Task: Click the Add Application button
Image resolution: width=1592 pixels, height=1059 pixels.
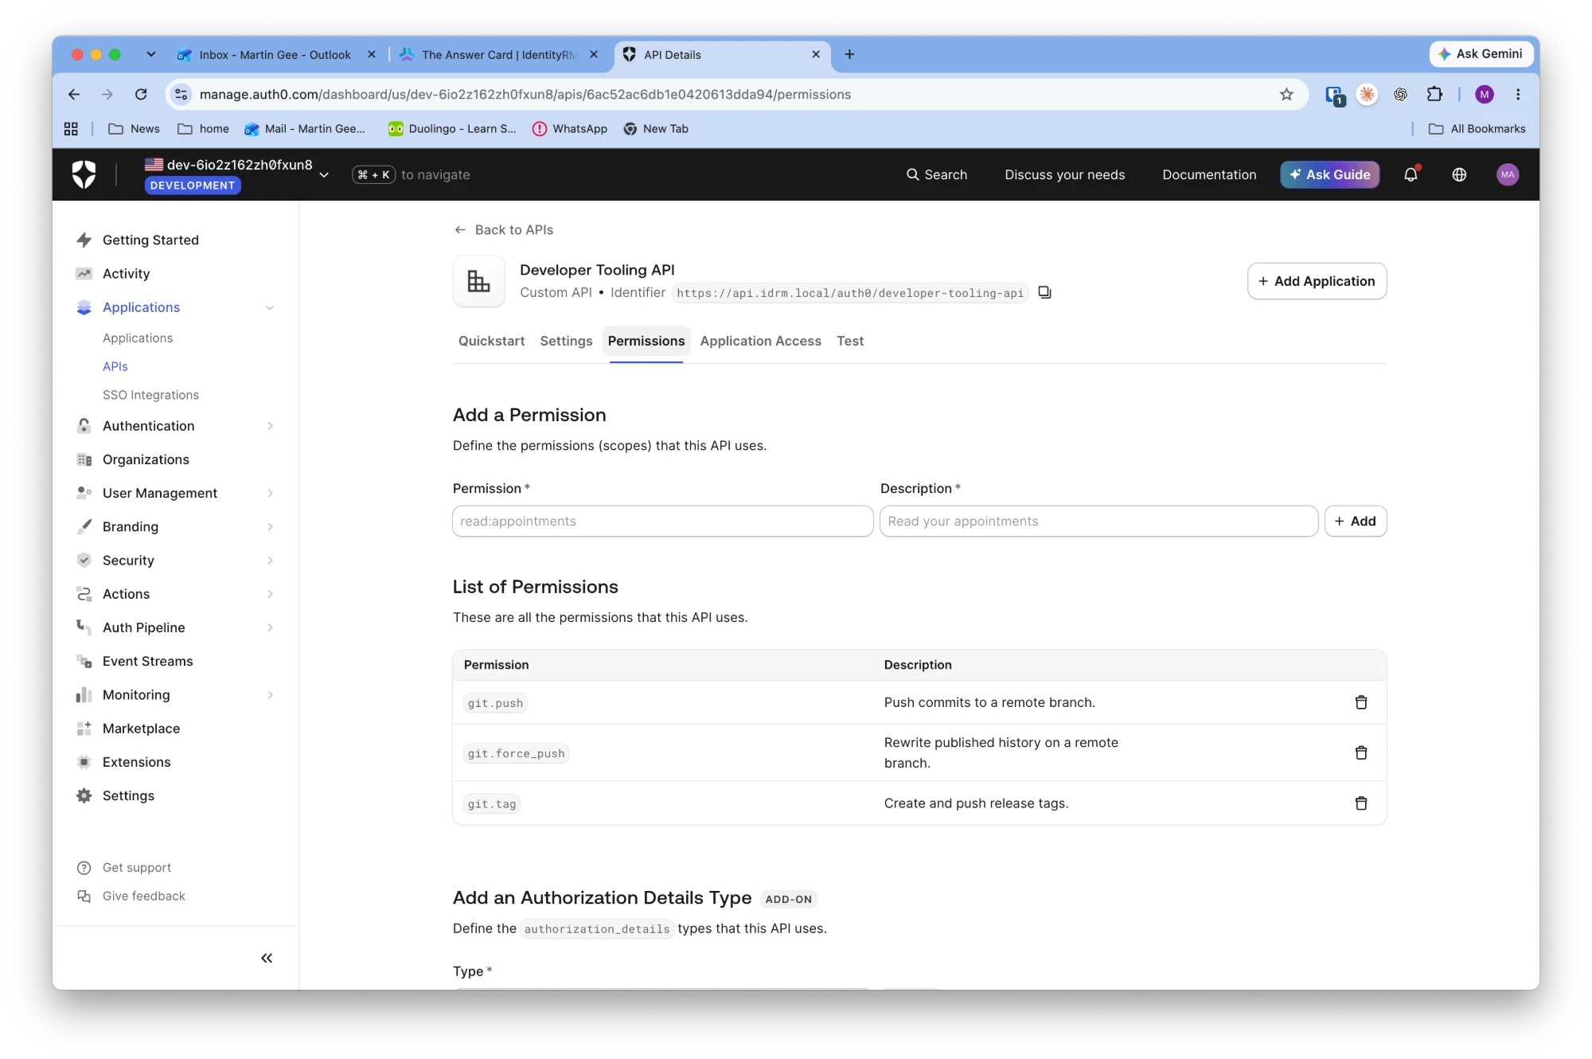Action: pos(1317,281)
